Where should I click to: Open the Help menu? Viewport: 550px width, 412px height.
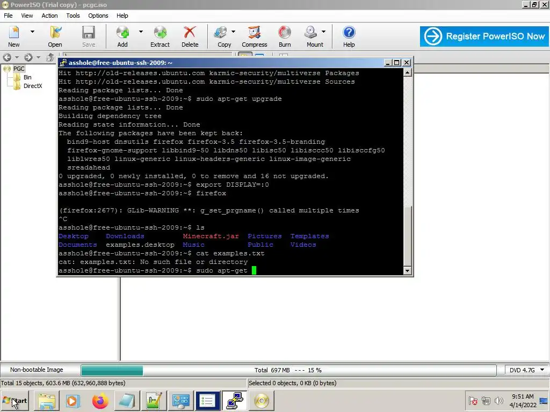[x=122, y=16]
